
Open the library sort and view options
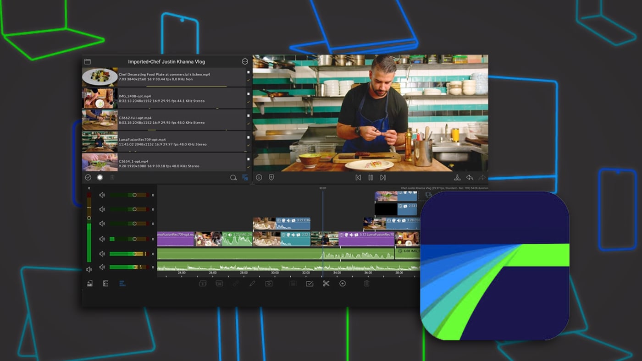click(x=245, y=177)
